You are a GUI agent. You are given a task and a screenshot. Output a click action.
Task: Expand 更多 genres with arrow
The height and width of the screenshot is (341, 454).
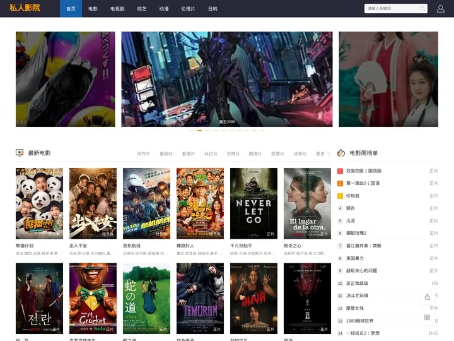323,153
